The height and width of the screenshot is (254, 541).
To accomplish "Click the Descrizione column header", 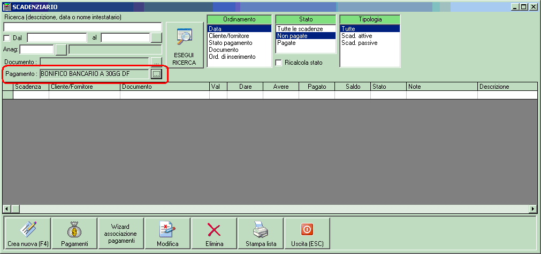I will 507,87.
